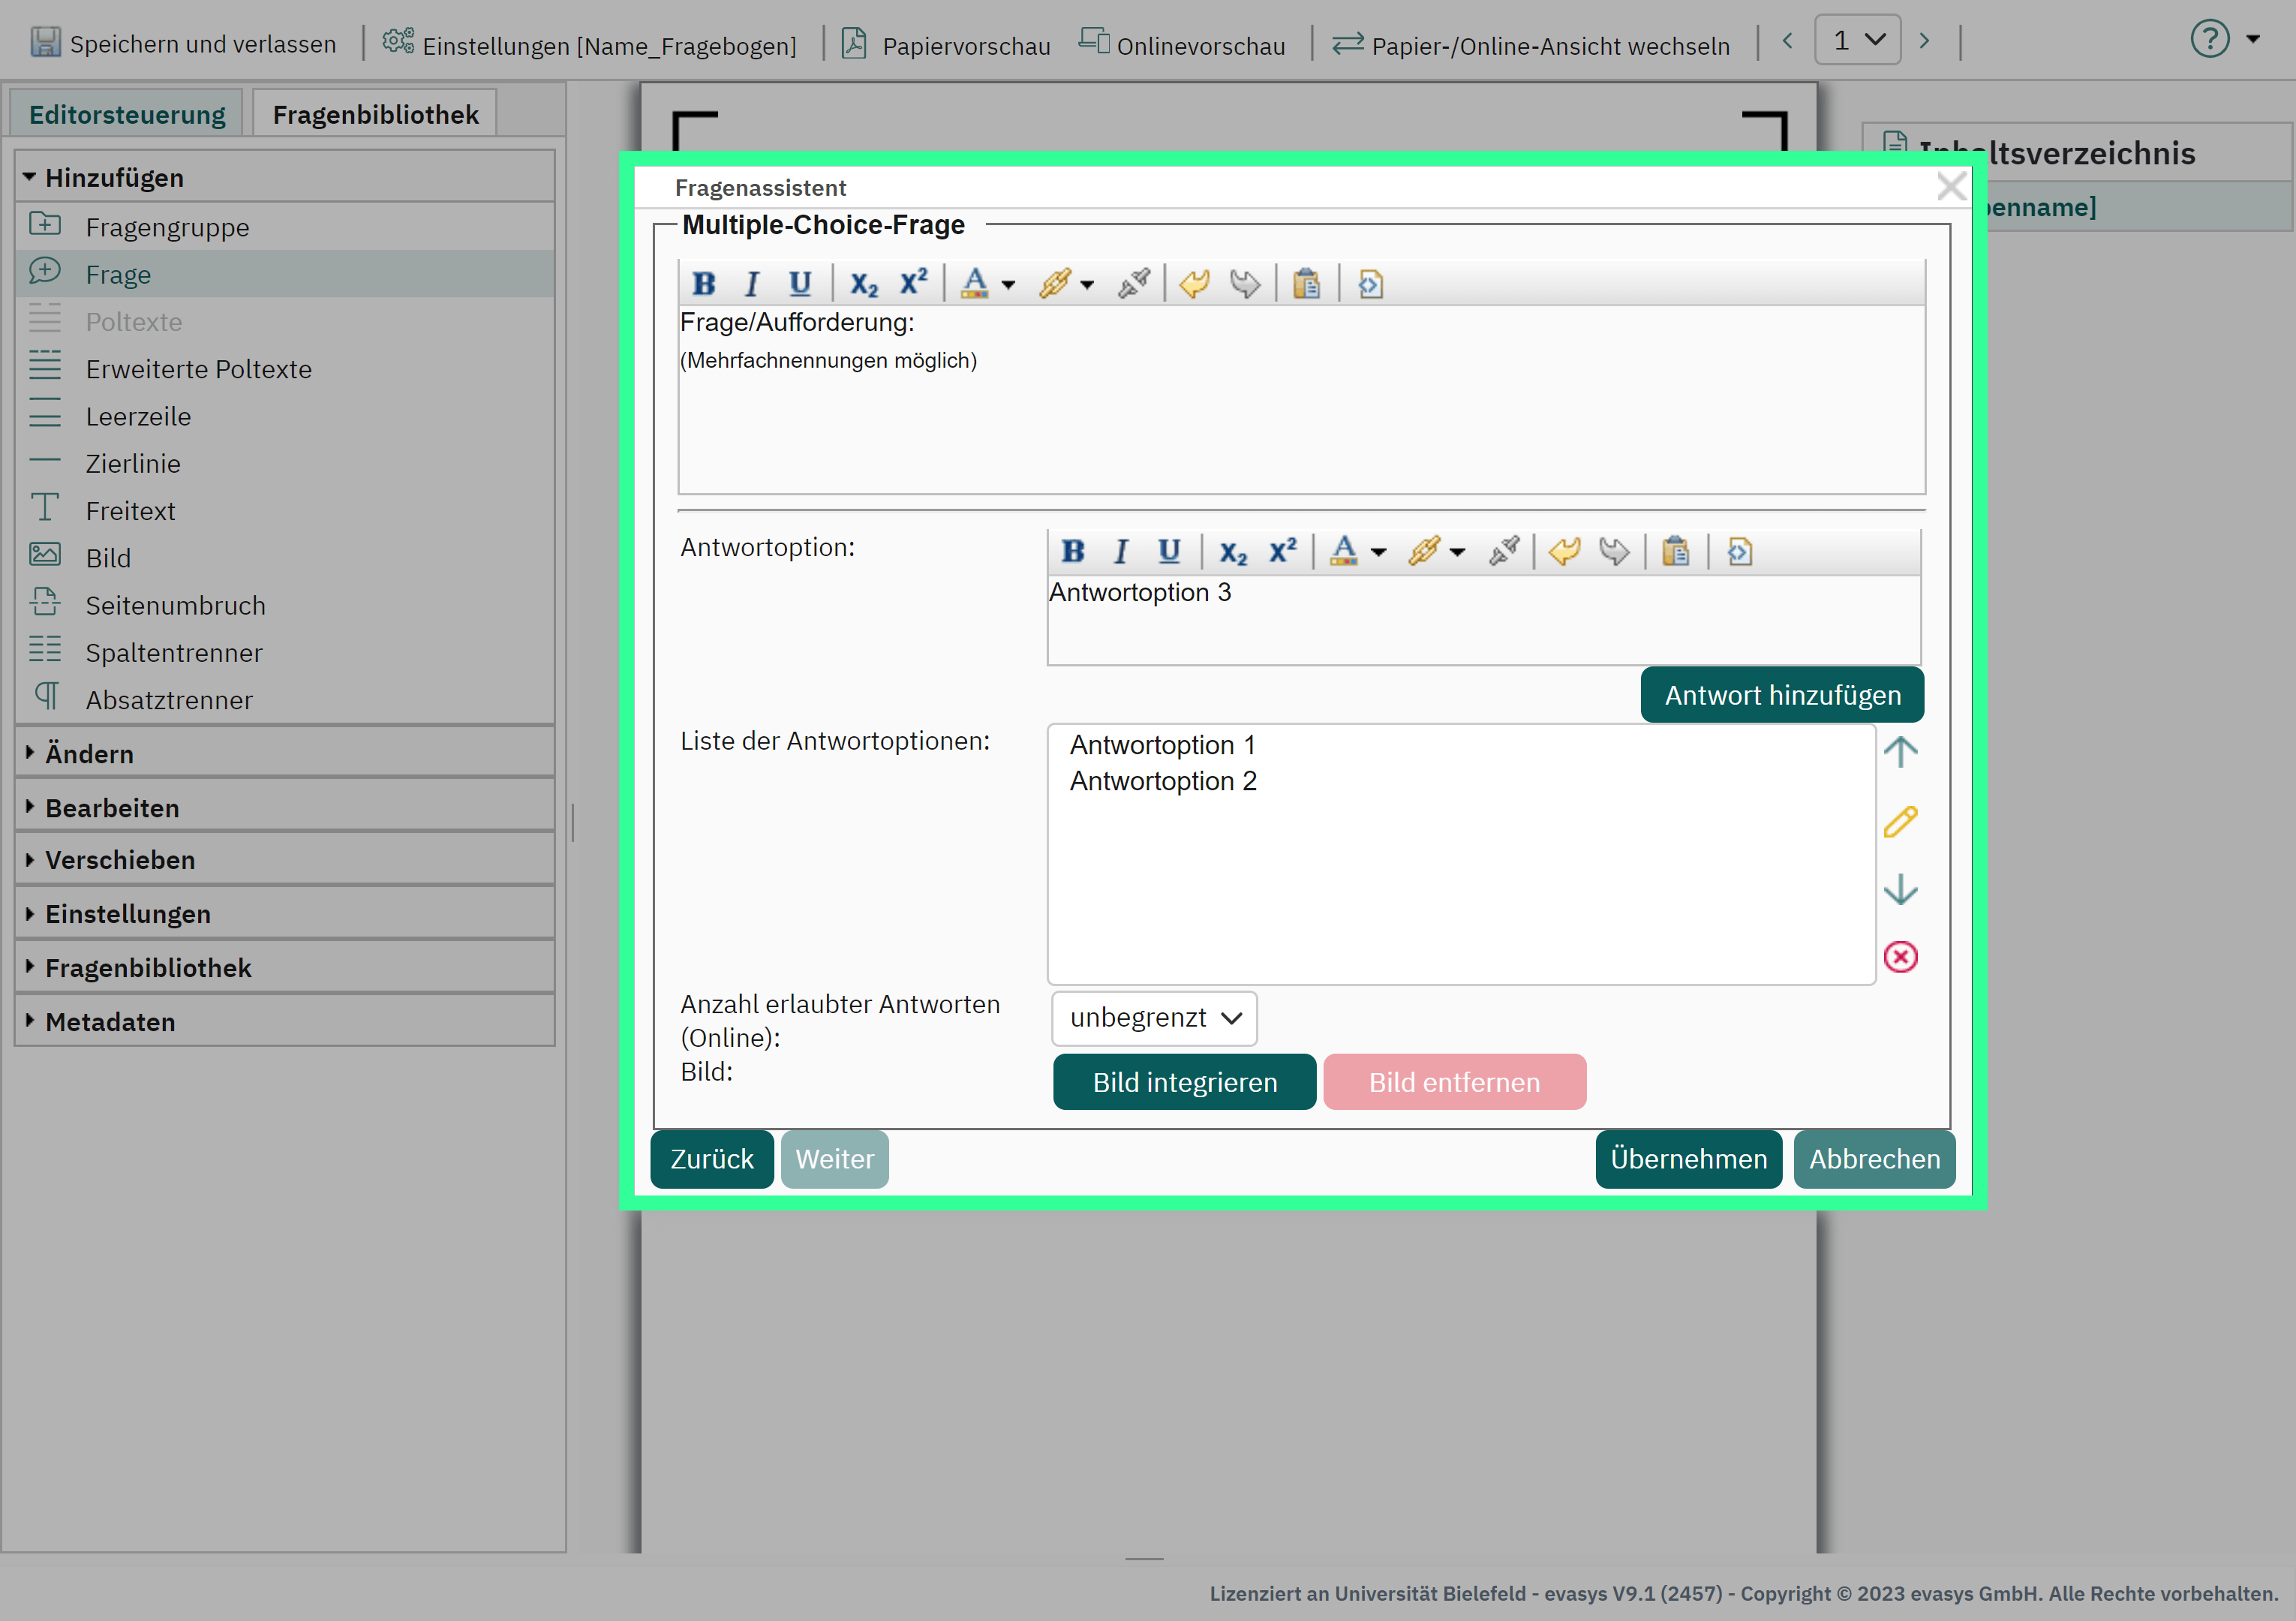The height and width of the screenshot is (1621, 2296).
Task: Click the Zurück button
Action: 711,1159
